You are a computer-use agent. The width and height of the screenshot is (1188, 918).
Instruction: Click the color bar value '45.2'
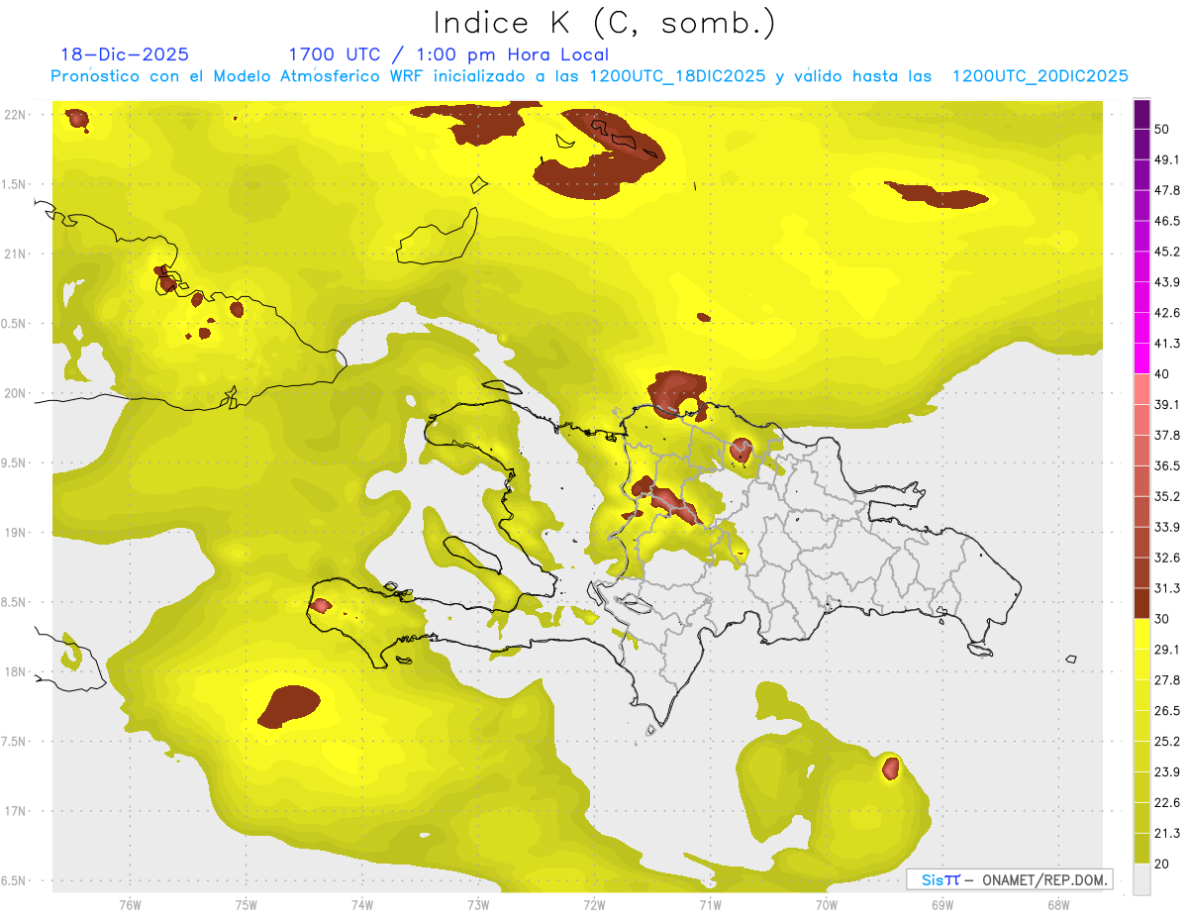(x=1166, y=252)
